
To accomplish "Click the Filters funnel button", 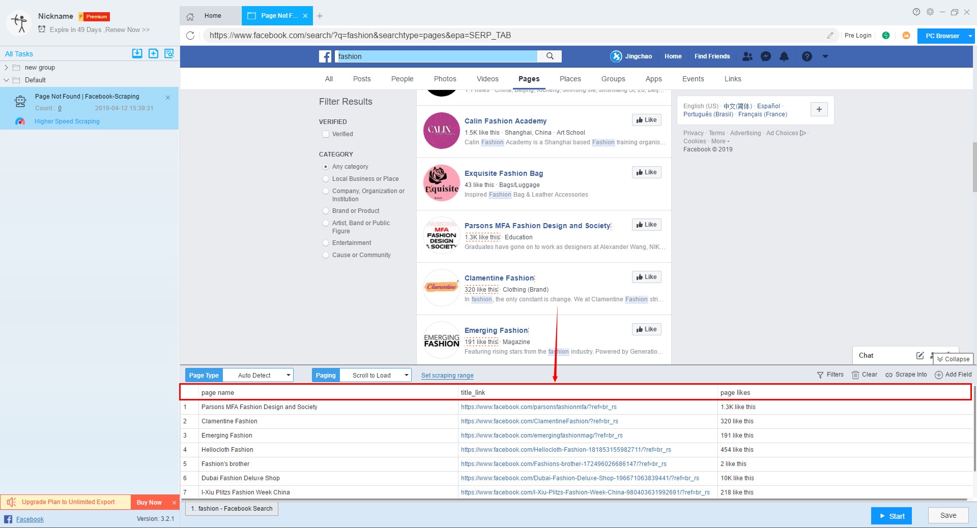I will pyautogui.click(x=830, y=375).
